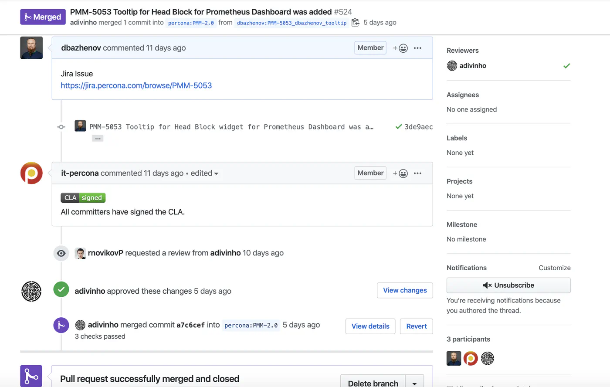The height and width of the screenshot is (387, 610).
Task: Open more options on dbazhenov's comment
Action: point(417,48)
